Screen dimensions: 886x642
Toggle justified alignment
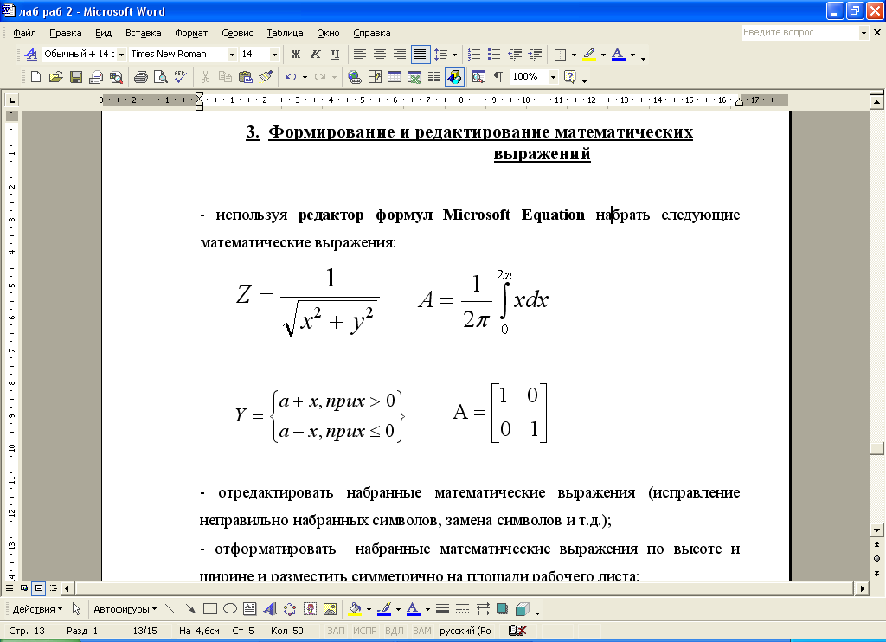point(420,55)
